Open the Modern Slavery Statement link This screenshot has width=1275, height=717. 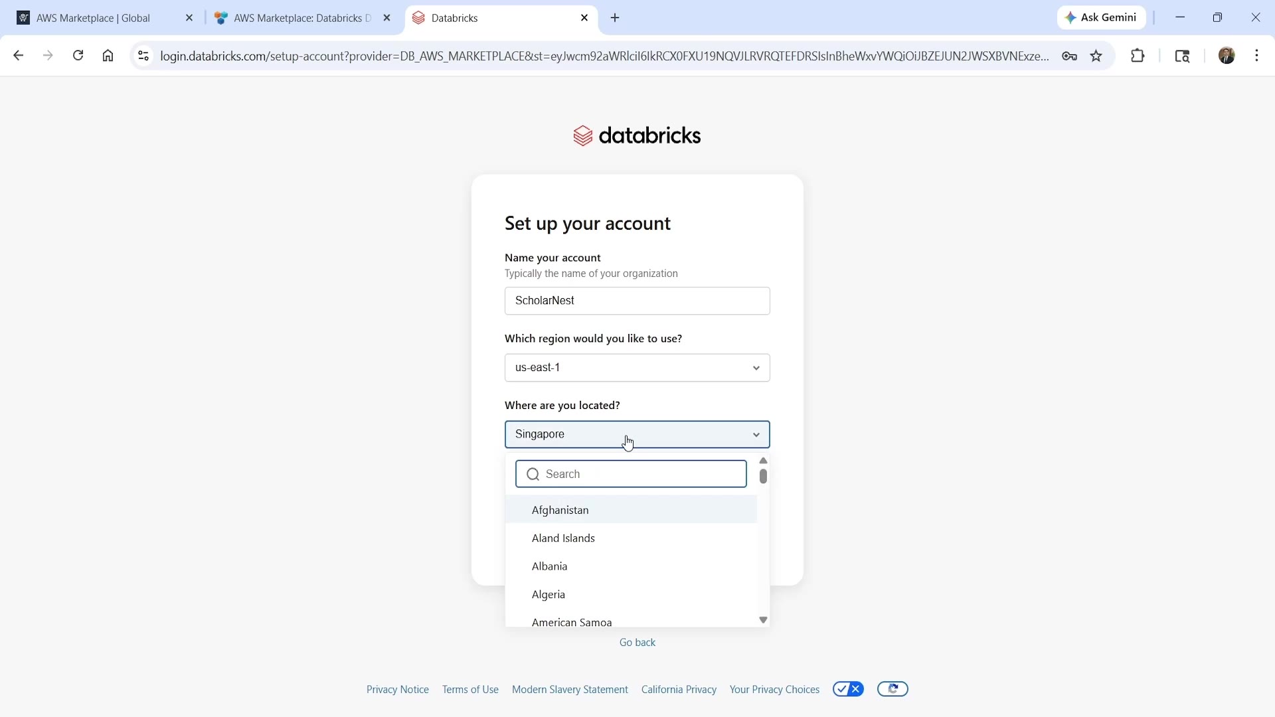point(570,690)
